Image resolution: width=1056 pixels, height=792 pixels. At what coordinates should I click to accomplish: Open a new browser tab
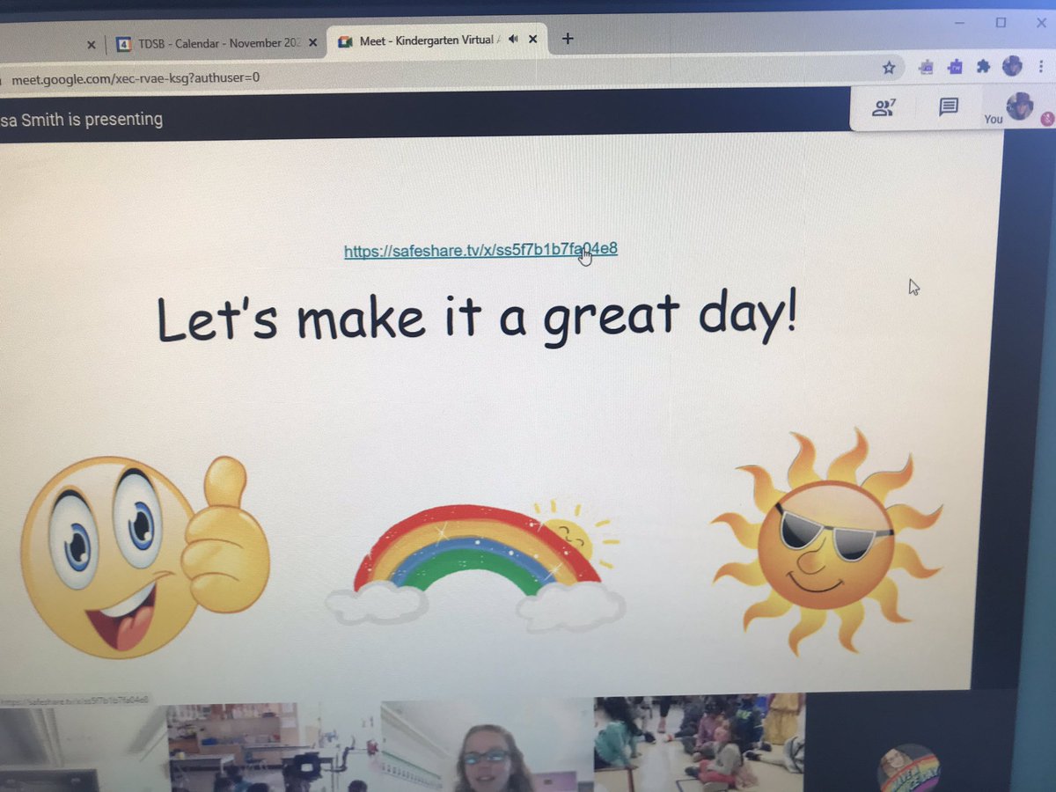tap(568, 39)
